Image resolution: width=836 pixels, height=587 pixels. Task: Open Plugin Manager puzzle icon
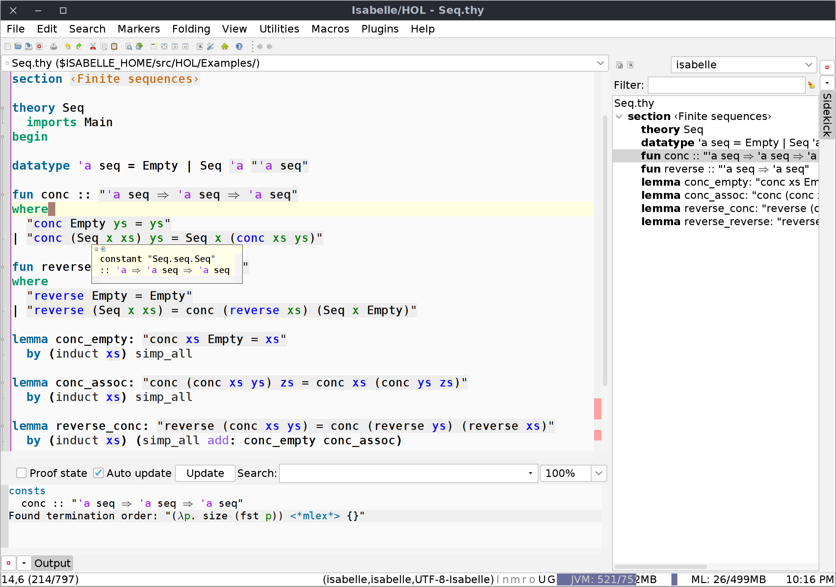point(225,46)
